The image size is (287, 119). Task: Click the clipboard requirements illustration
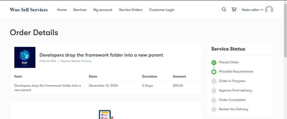point(106,115)
